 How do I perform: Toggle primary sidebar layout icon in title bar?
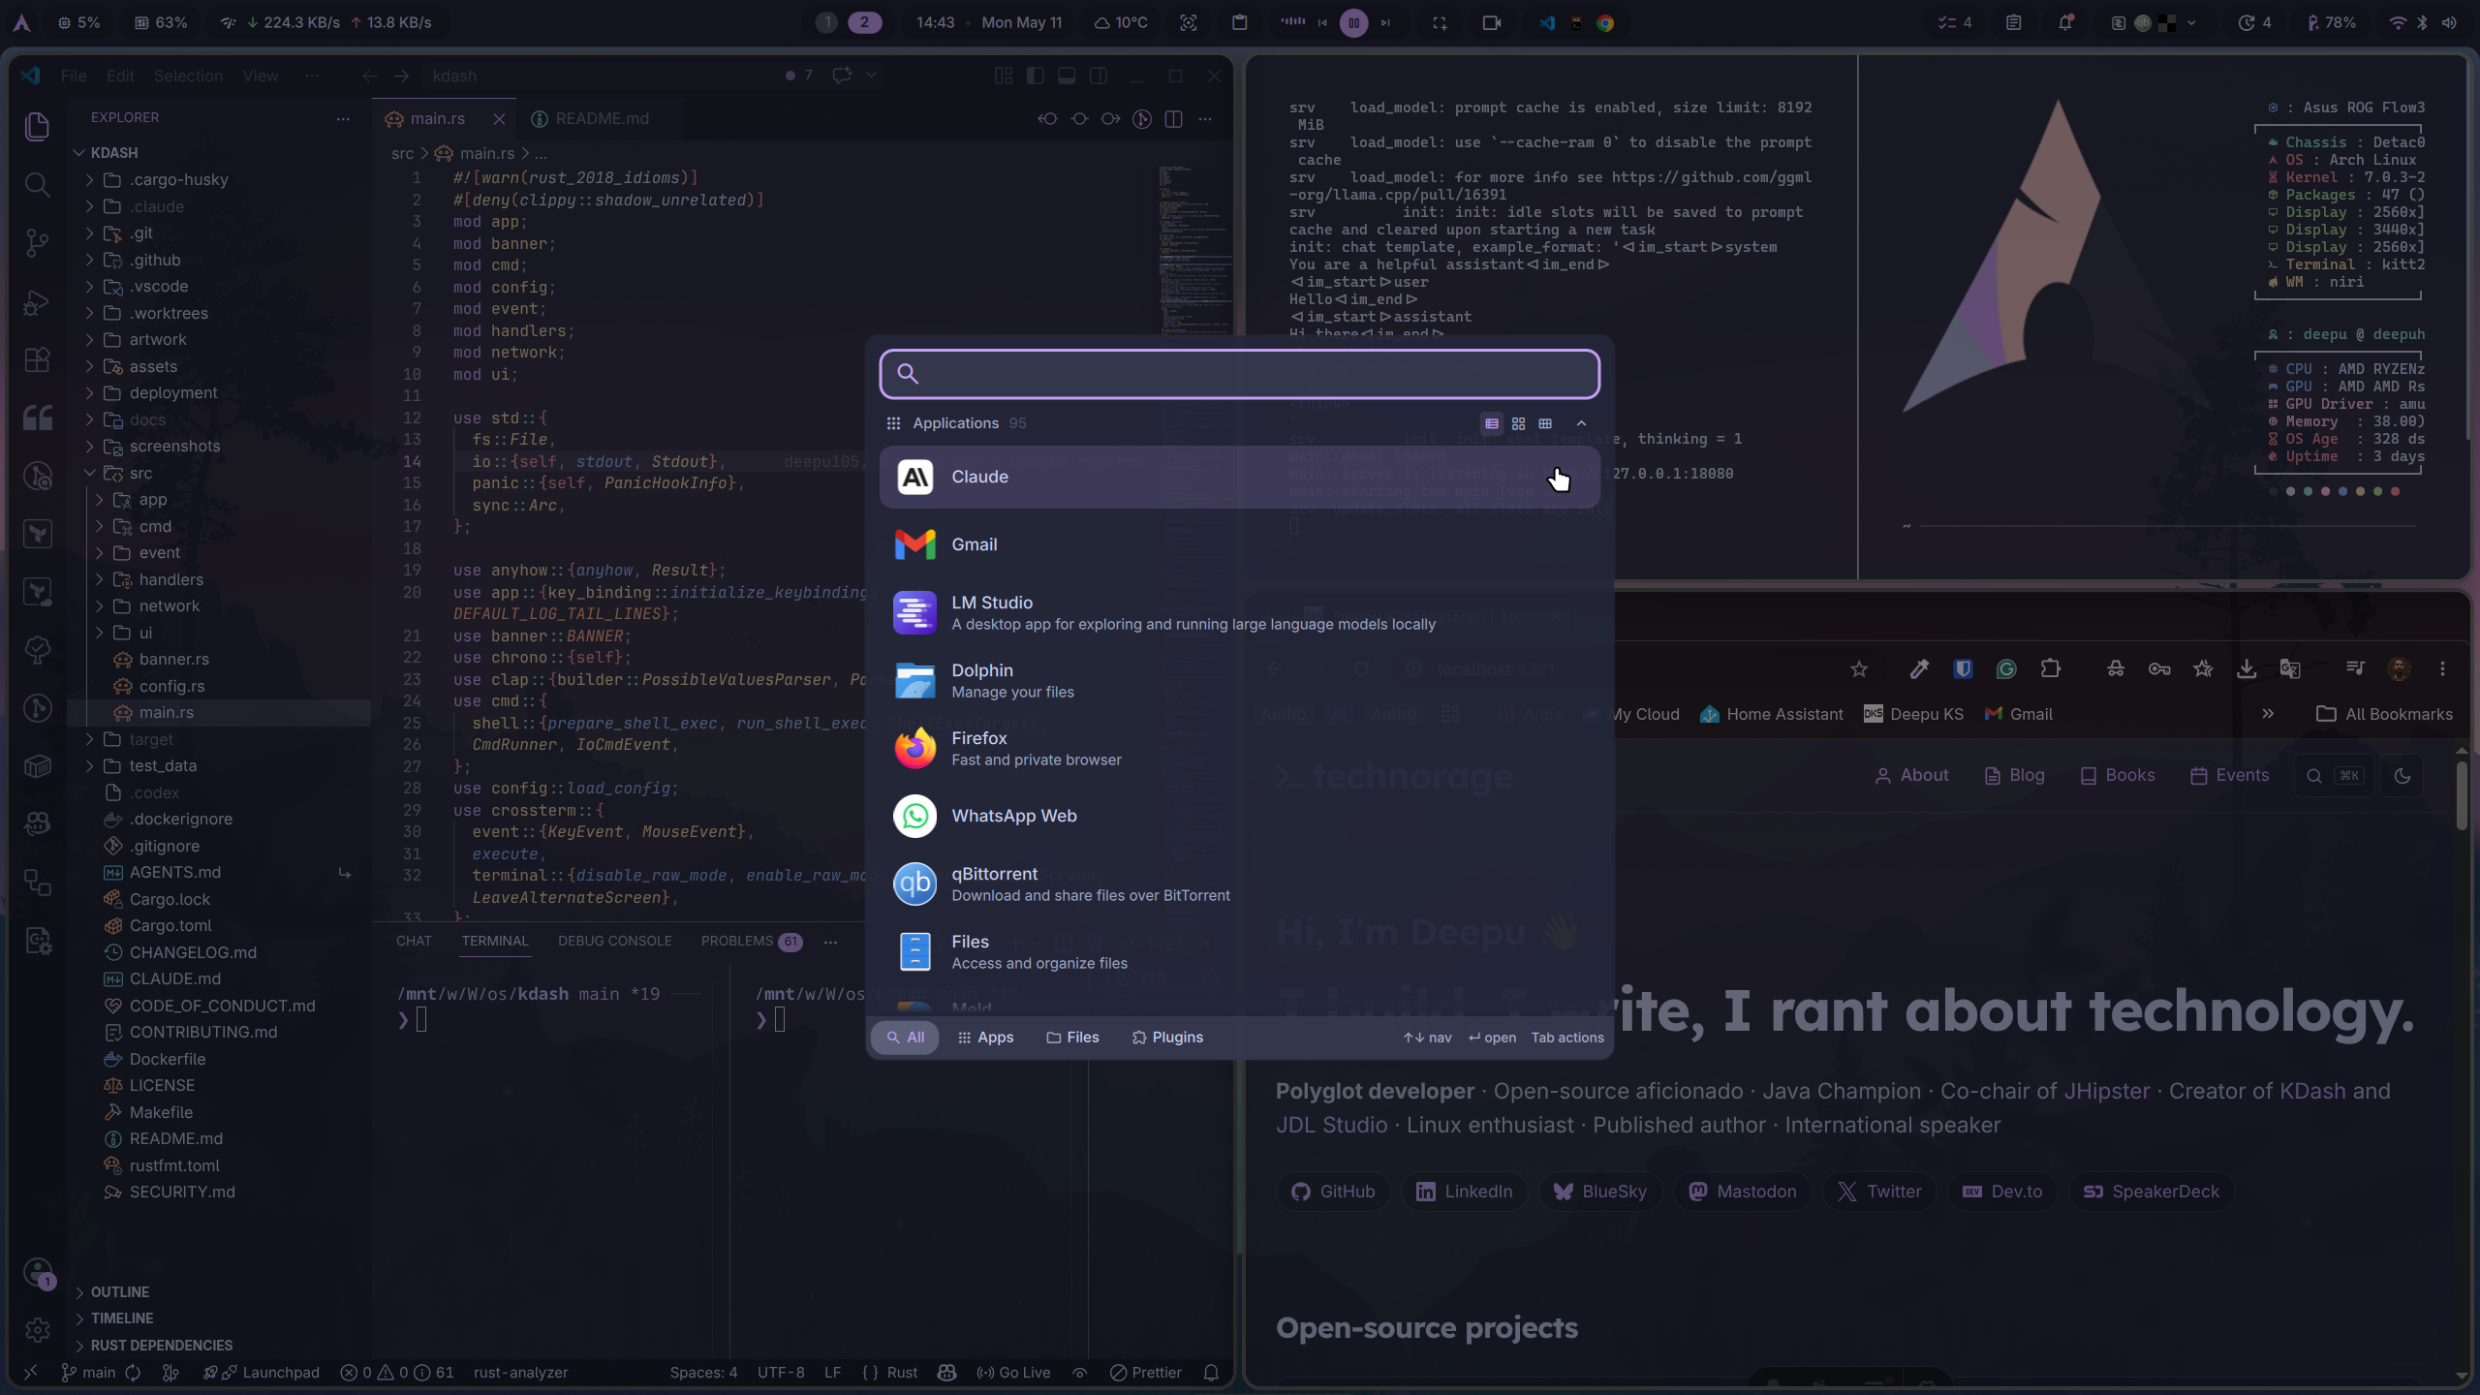(1036, 76)
